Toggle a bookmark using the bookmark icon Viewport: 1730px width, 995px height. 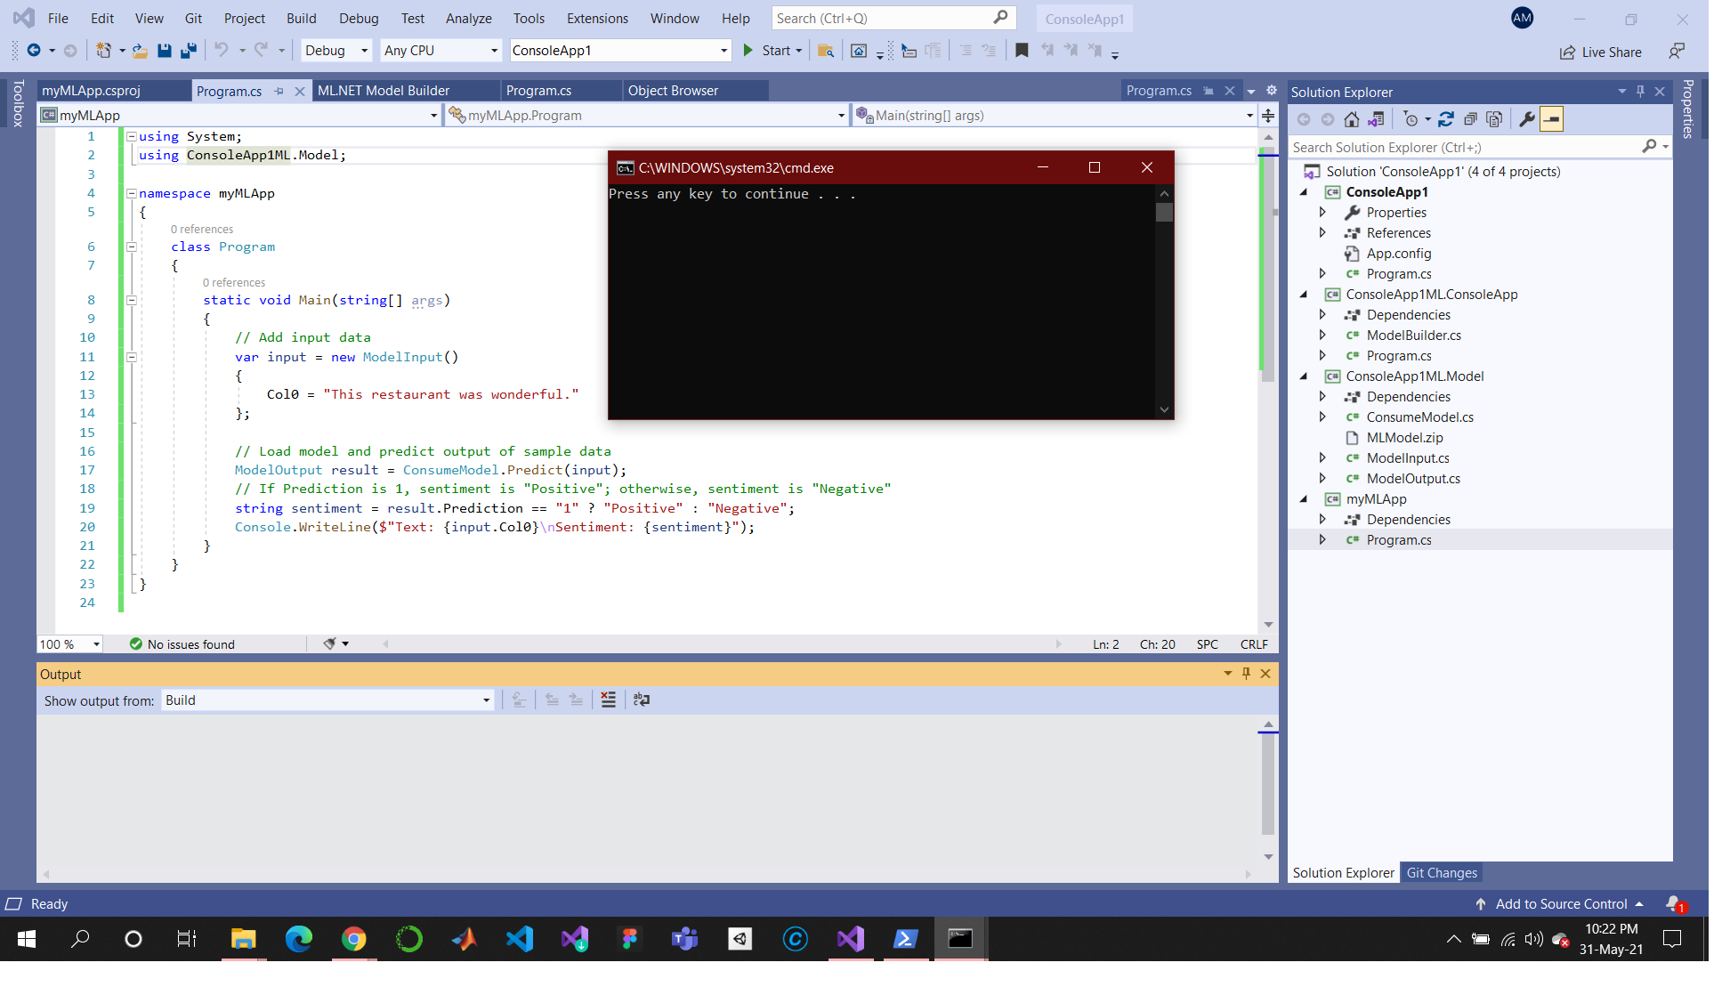[x=1021, y=51]
